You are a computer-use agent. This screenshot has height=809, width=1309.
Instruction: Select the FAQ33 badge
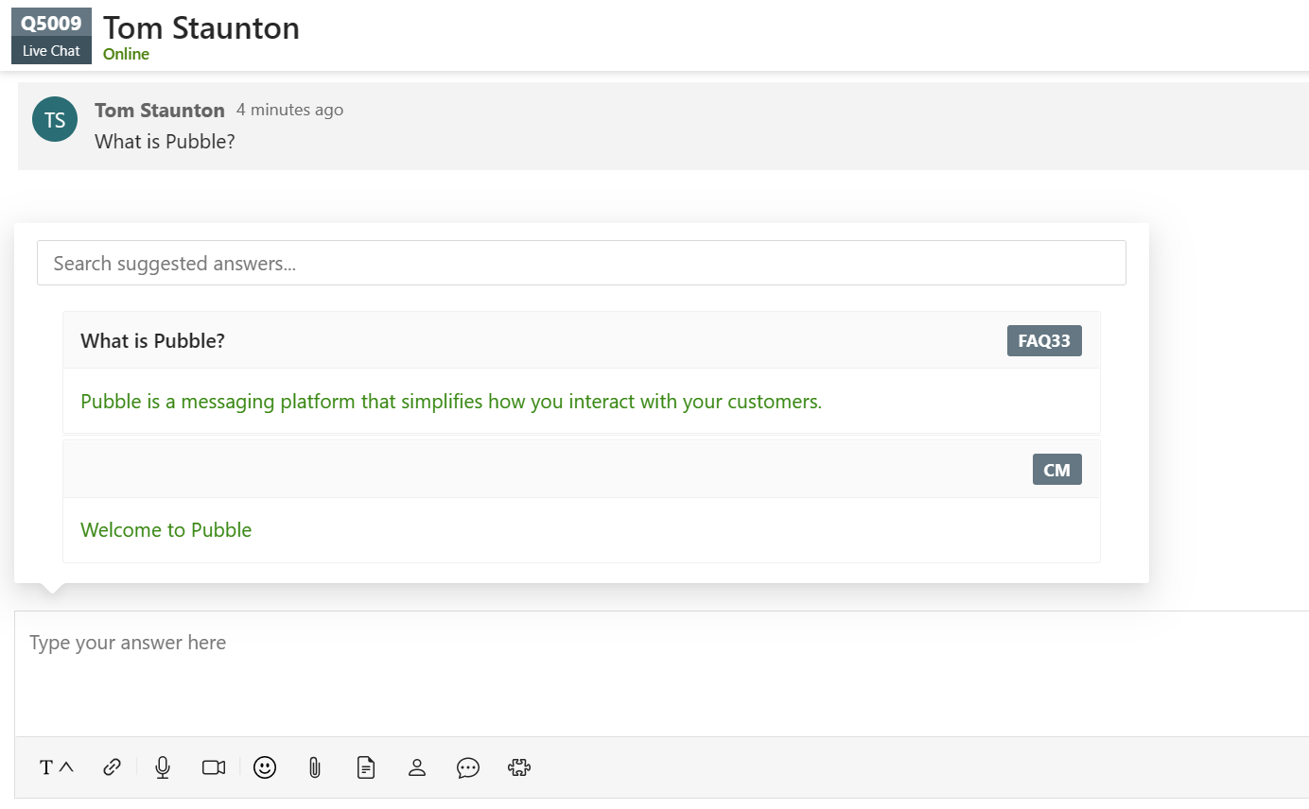(x=1044, y=340)
